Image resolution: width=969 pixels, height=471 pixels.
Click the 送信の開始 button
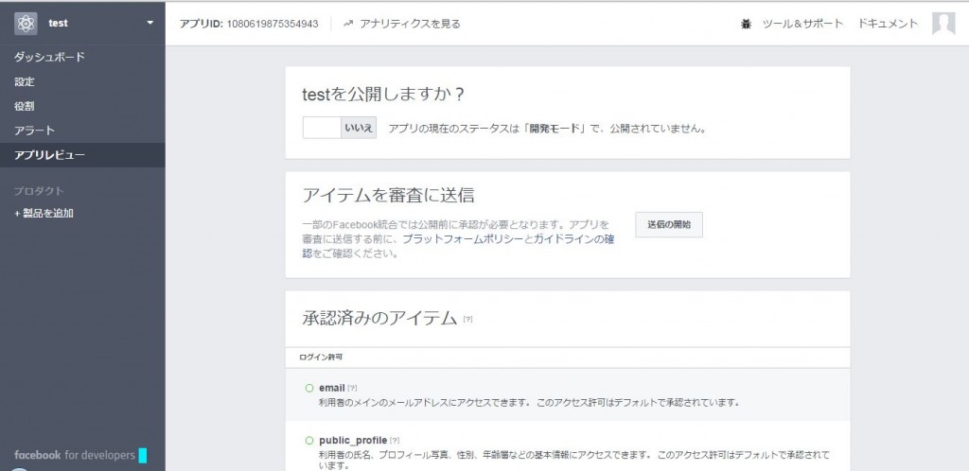click(669, 225)
